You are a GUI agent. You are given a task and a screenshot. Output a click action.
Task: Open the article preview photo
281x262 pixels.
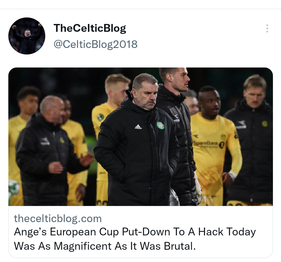[x=140, y=137]
